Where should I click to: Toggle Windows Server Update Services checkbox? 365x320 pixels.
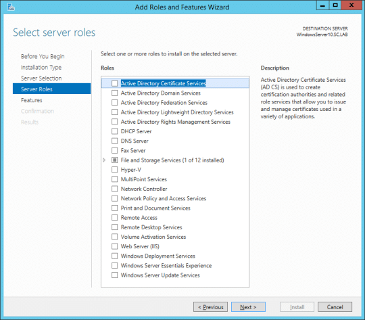114,275
